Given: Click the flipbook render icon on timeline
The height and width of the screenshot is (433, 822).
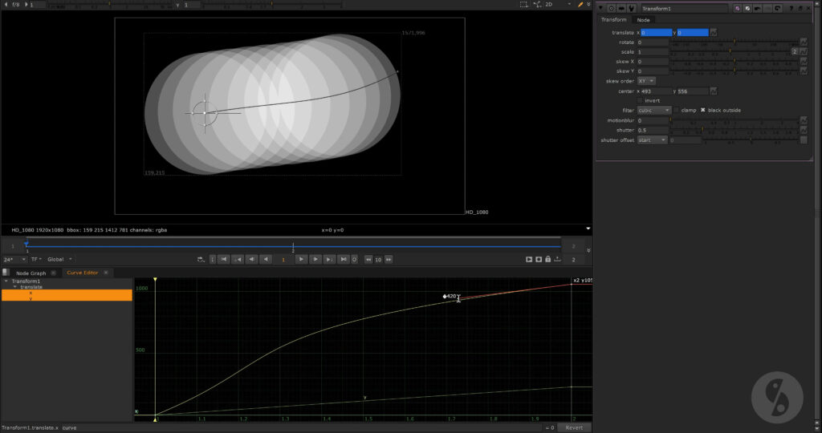Looking at the screenshot, I should [529, 259].
